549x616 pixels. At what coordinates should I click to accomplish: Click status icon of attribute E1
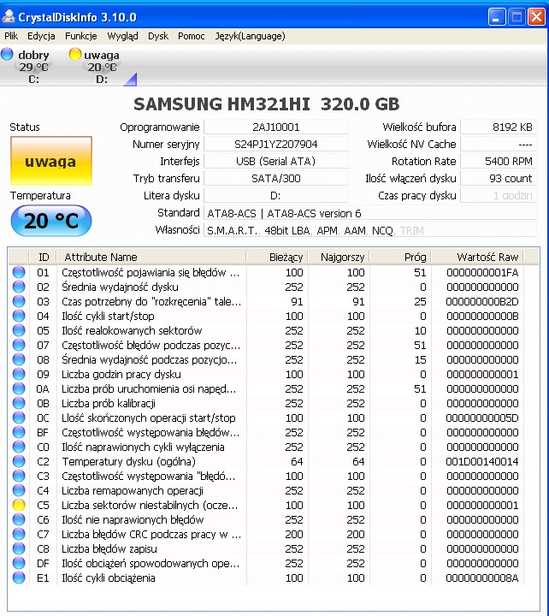19,577
